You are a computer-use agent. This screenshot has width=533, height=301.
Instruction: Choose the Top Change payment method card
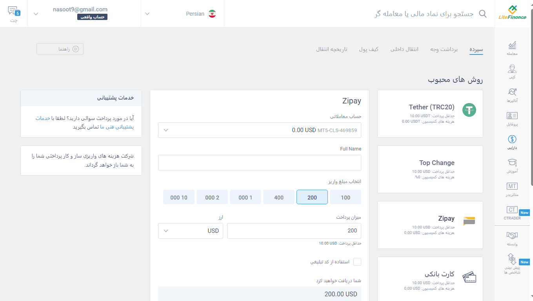[x=430, y=169]
